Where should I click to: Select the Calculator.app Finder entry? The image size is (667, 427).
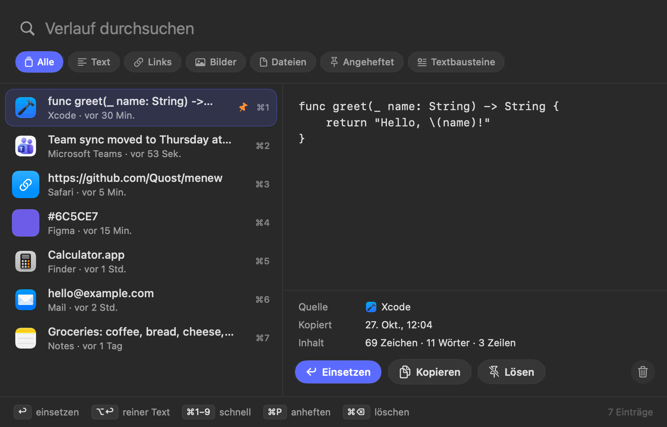[141, 261]
